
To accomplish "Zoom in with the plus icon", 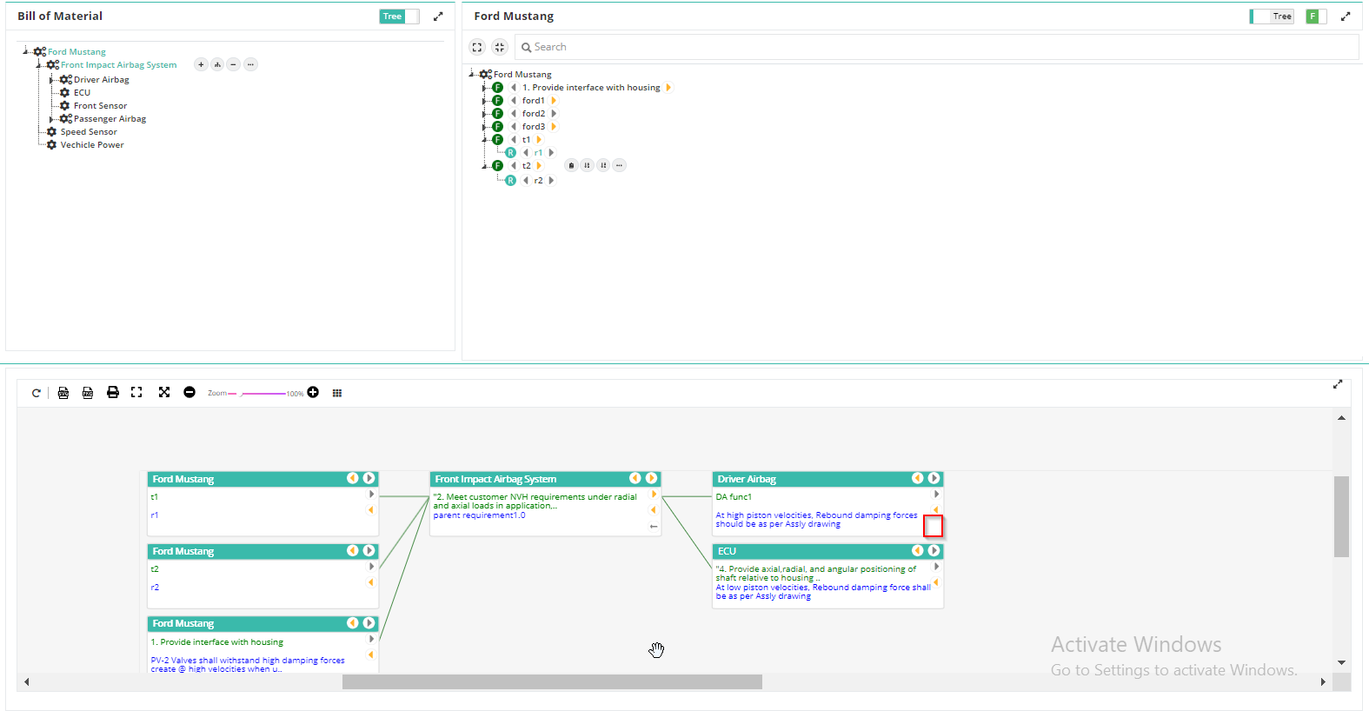I will 313,393.
